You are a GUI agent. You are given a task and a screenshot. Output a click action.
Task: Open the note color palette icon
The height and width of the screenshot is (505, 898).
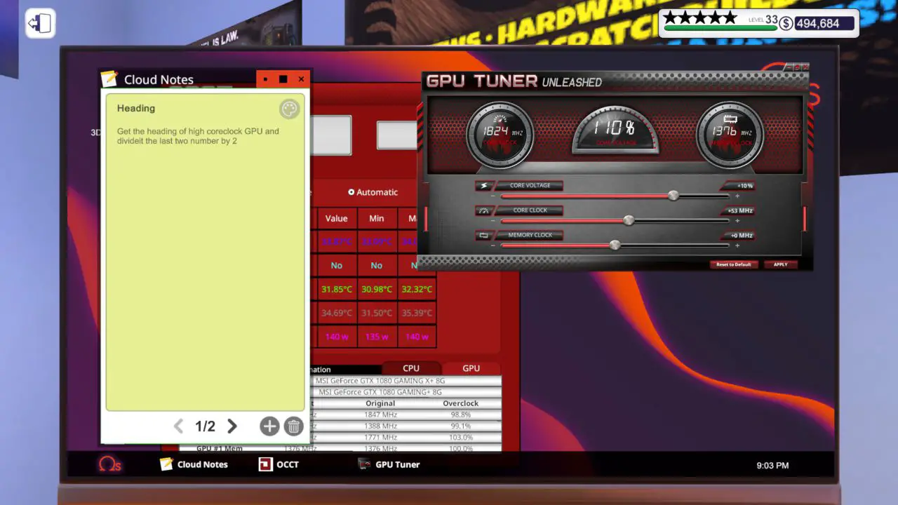coord(289,109)
